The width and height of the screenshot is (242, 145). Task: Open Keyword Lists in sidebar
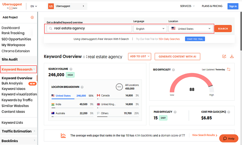click(12, 123)
